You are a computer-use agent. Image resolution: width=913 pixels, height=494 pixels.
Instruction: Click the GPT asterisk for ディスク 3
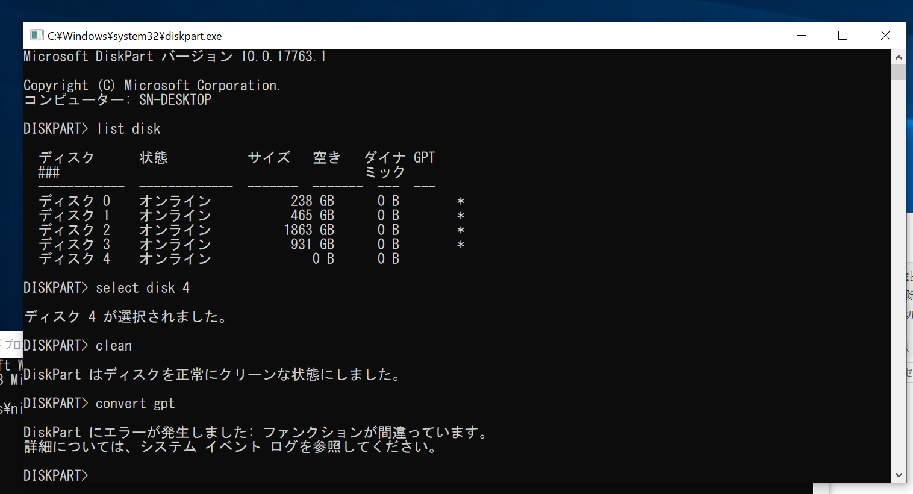[460, 244]
